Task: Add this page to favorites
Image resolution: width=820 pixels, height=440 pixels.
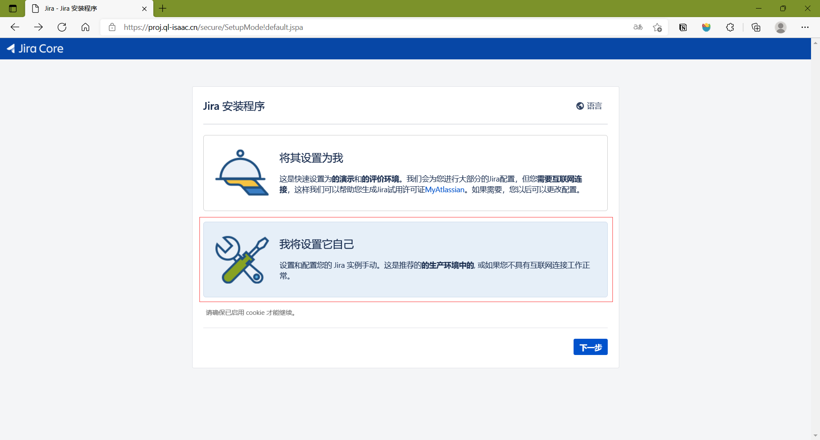Action: tap(657, 27)
